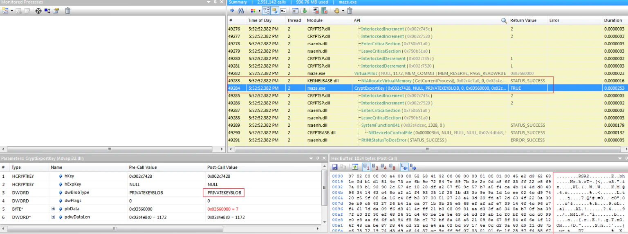Image resolution: width=628 pixels, height=234 pixels.
Task: Select the NtDeviceIoControlFile row 49290
Action: (x=427, y=132)
